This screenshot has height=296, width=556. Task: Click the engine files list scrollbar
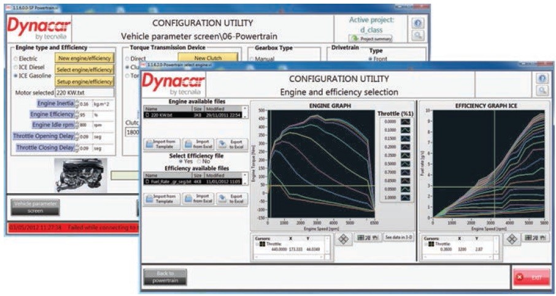tap(245, 112)
